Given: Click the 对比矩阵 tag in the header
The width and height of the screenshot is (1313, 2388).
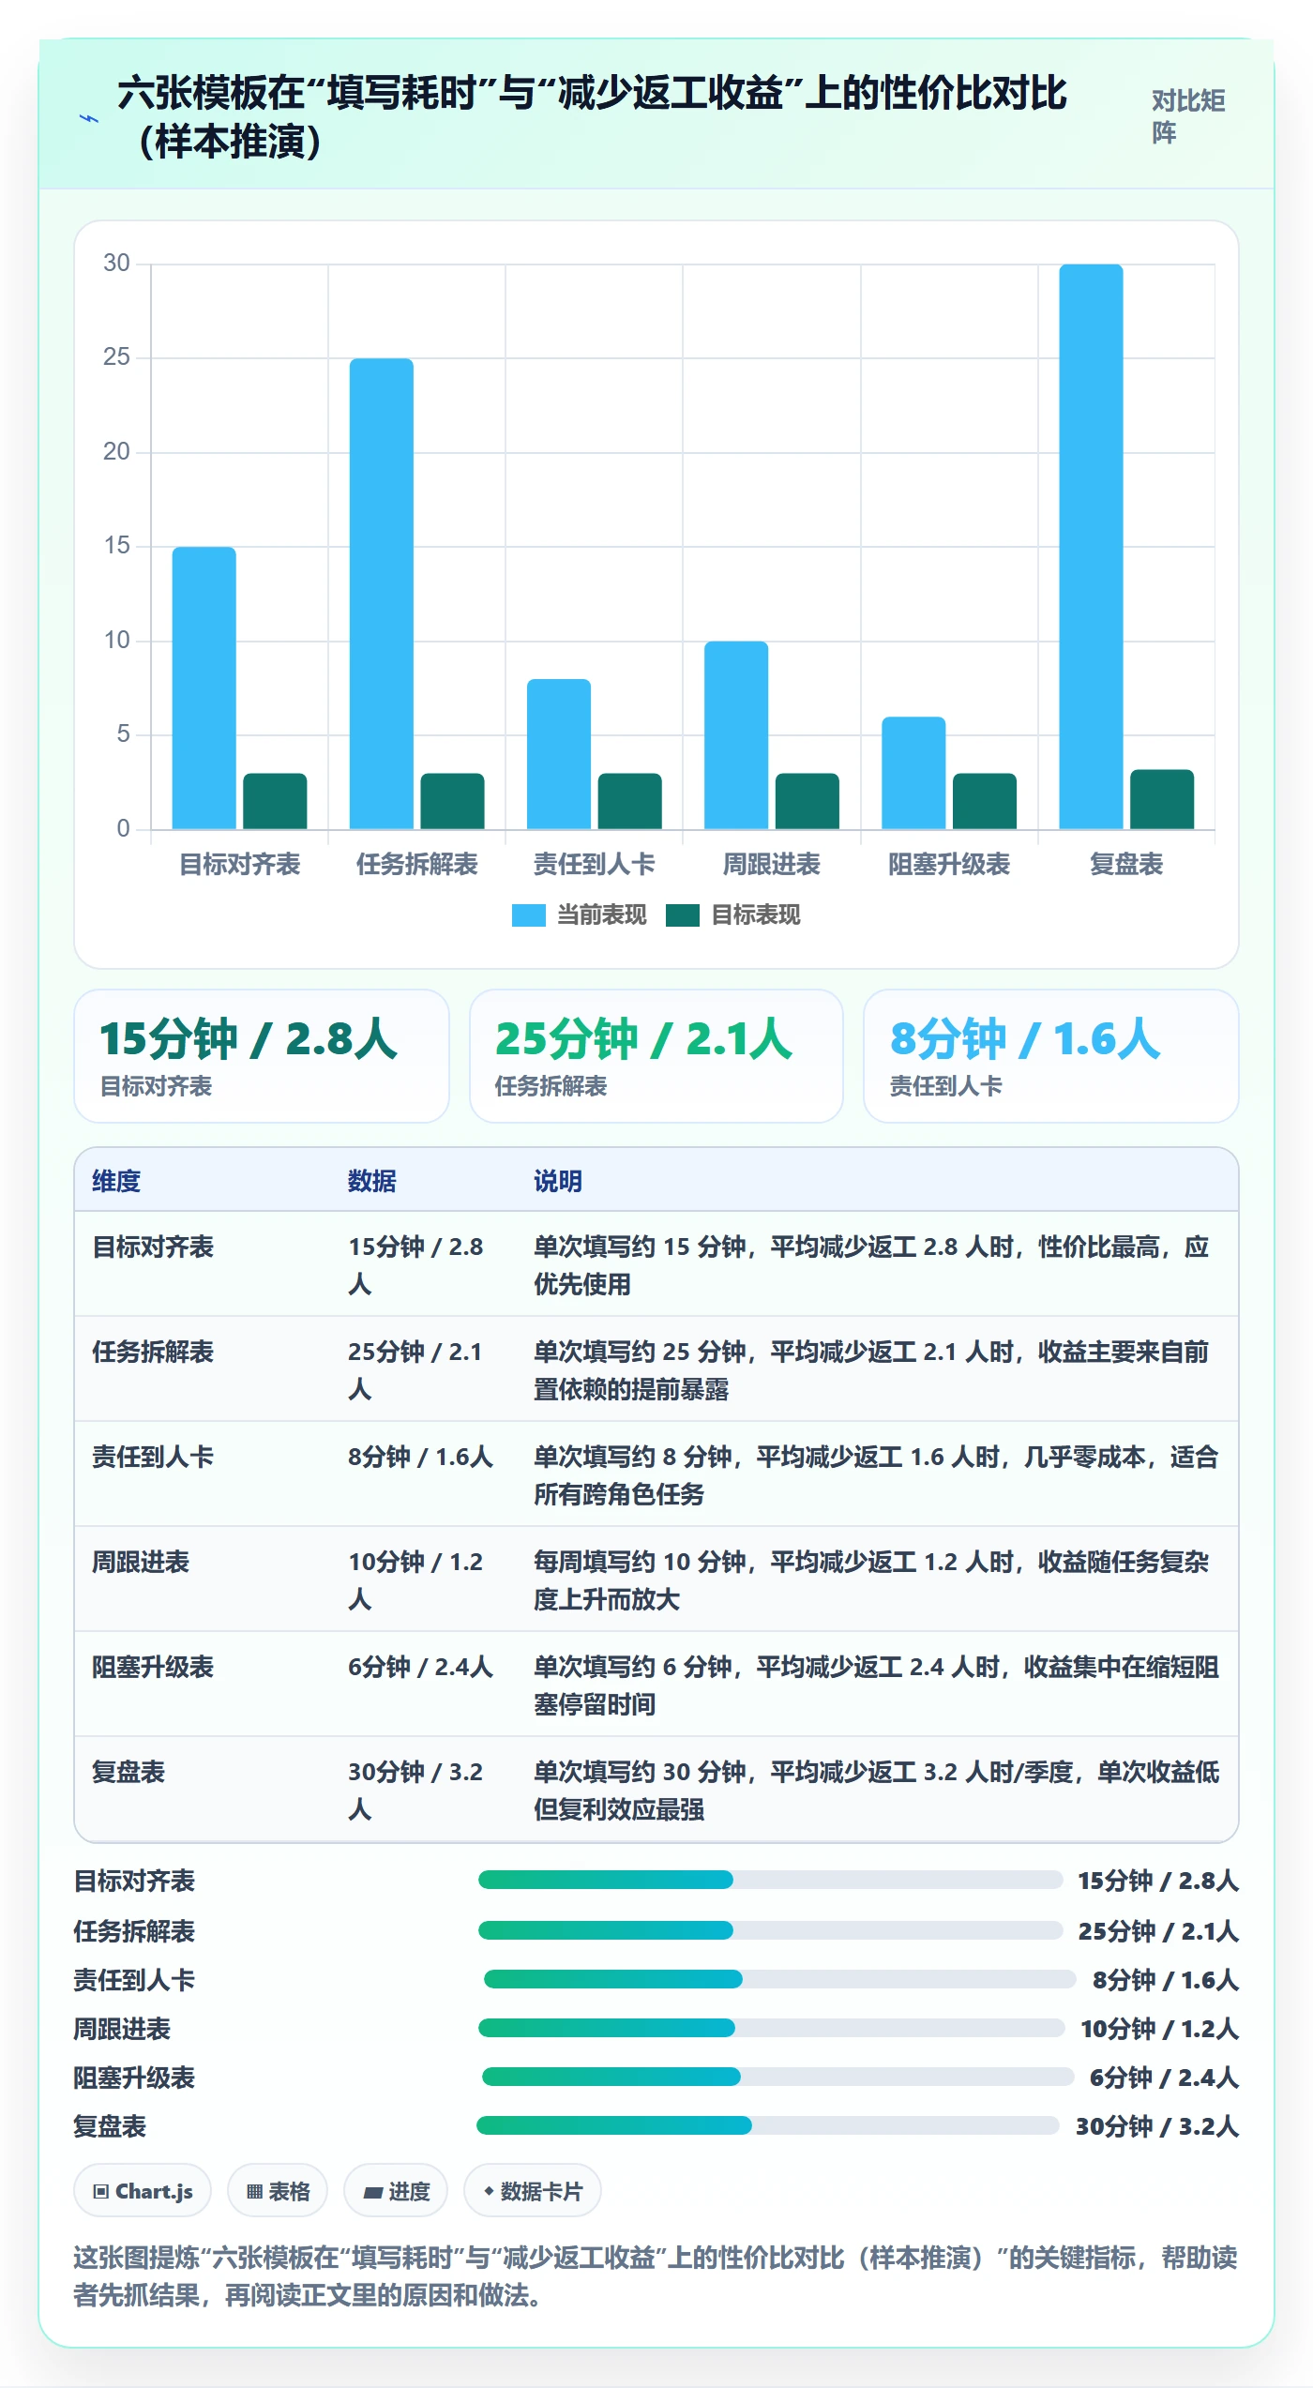Looking at the screenshot, I should [x=1188, y=116].
